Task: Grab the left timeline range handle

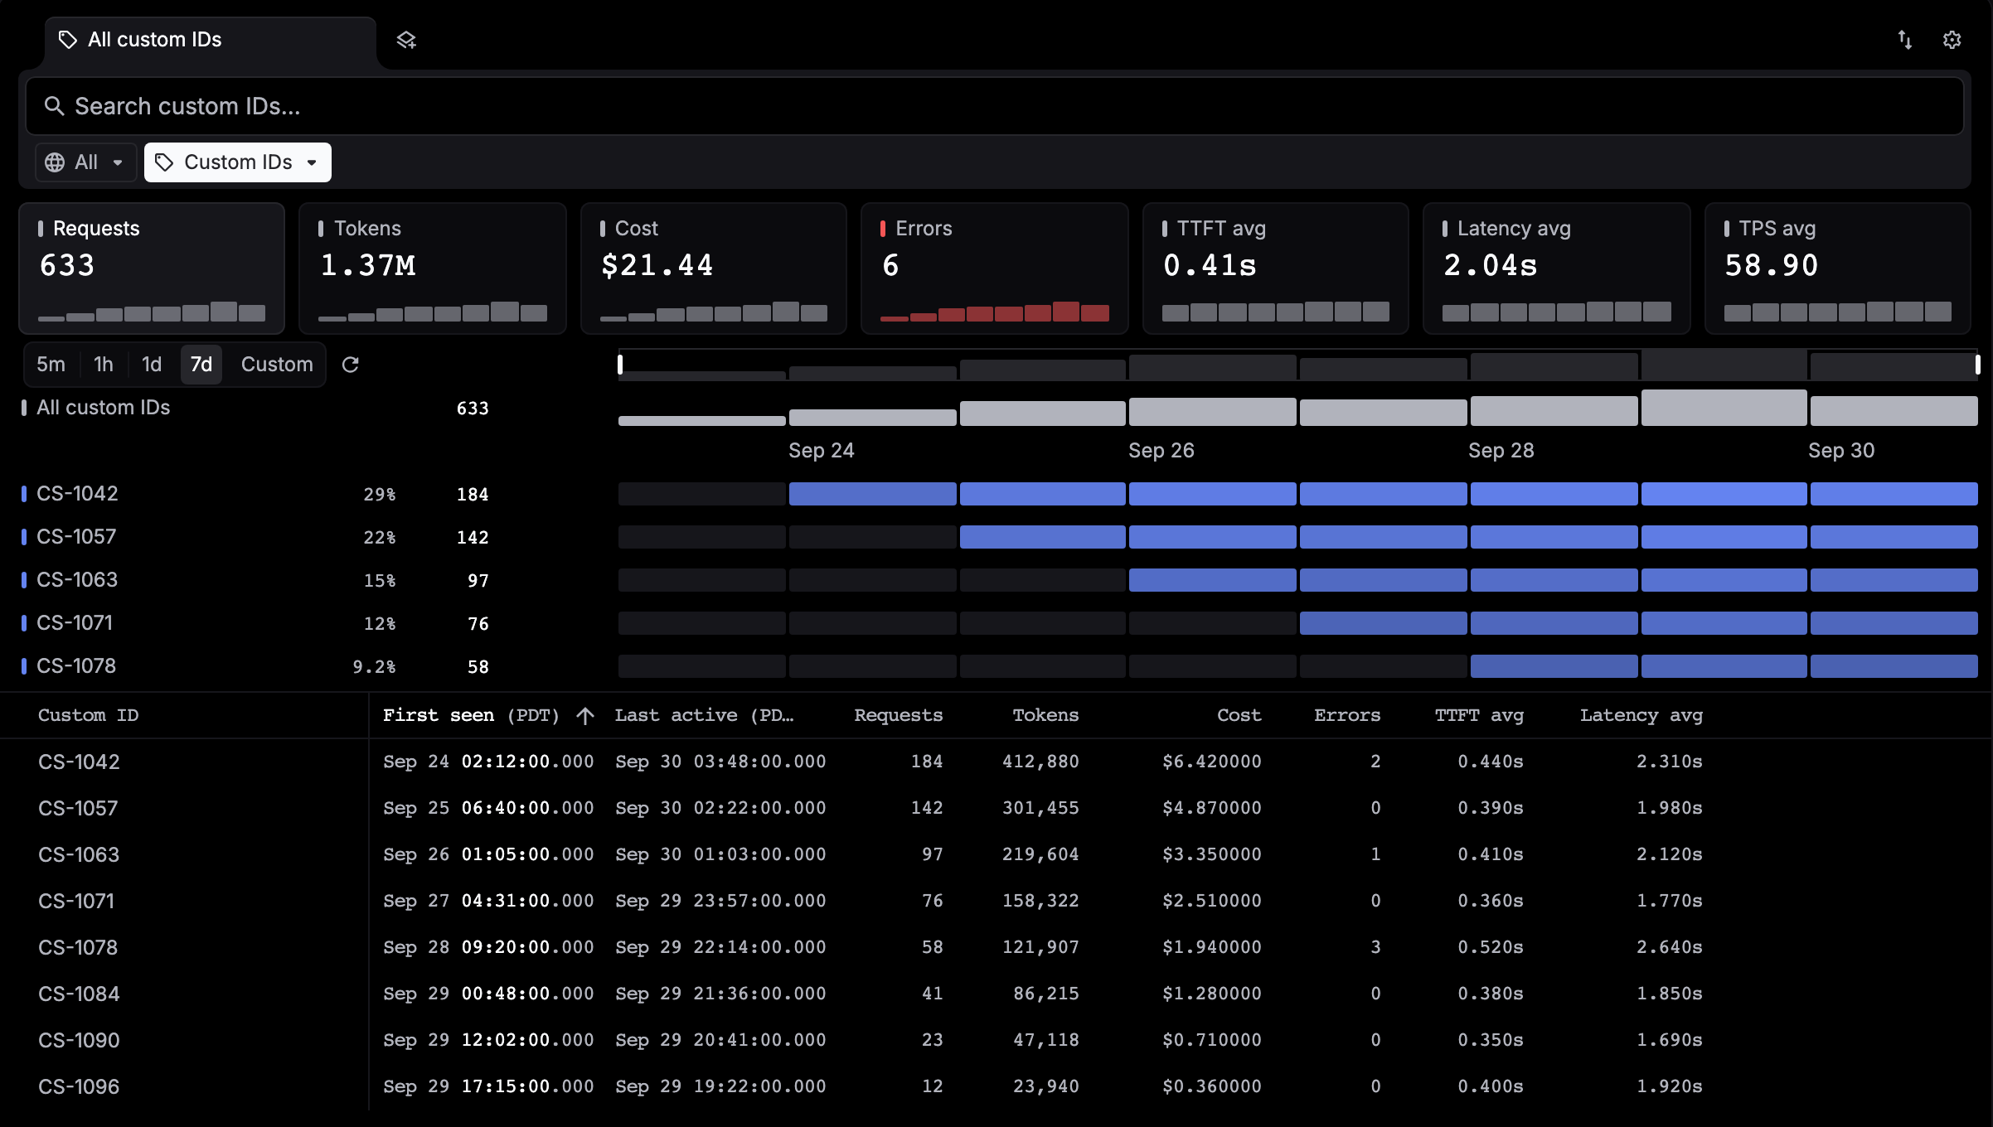Action: (x=620, y=364)
